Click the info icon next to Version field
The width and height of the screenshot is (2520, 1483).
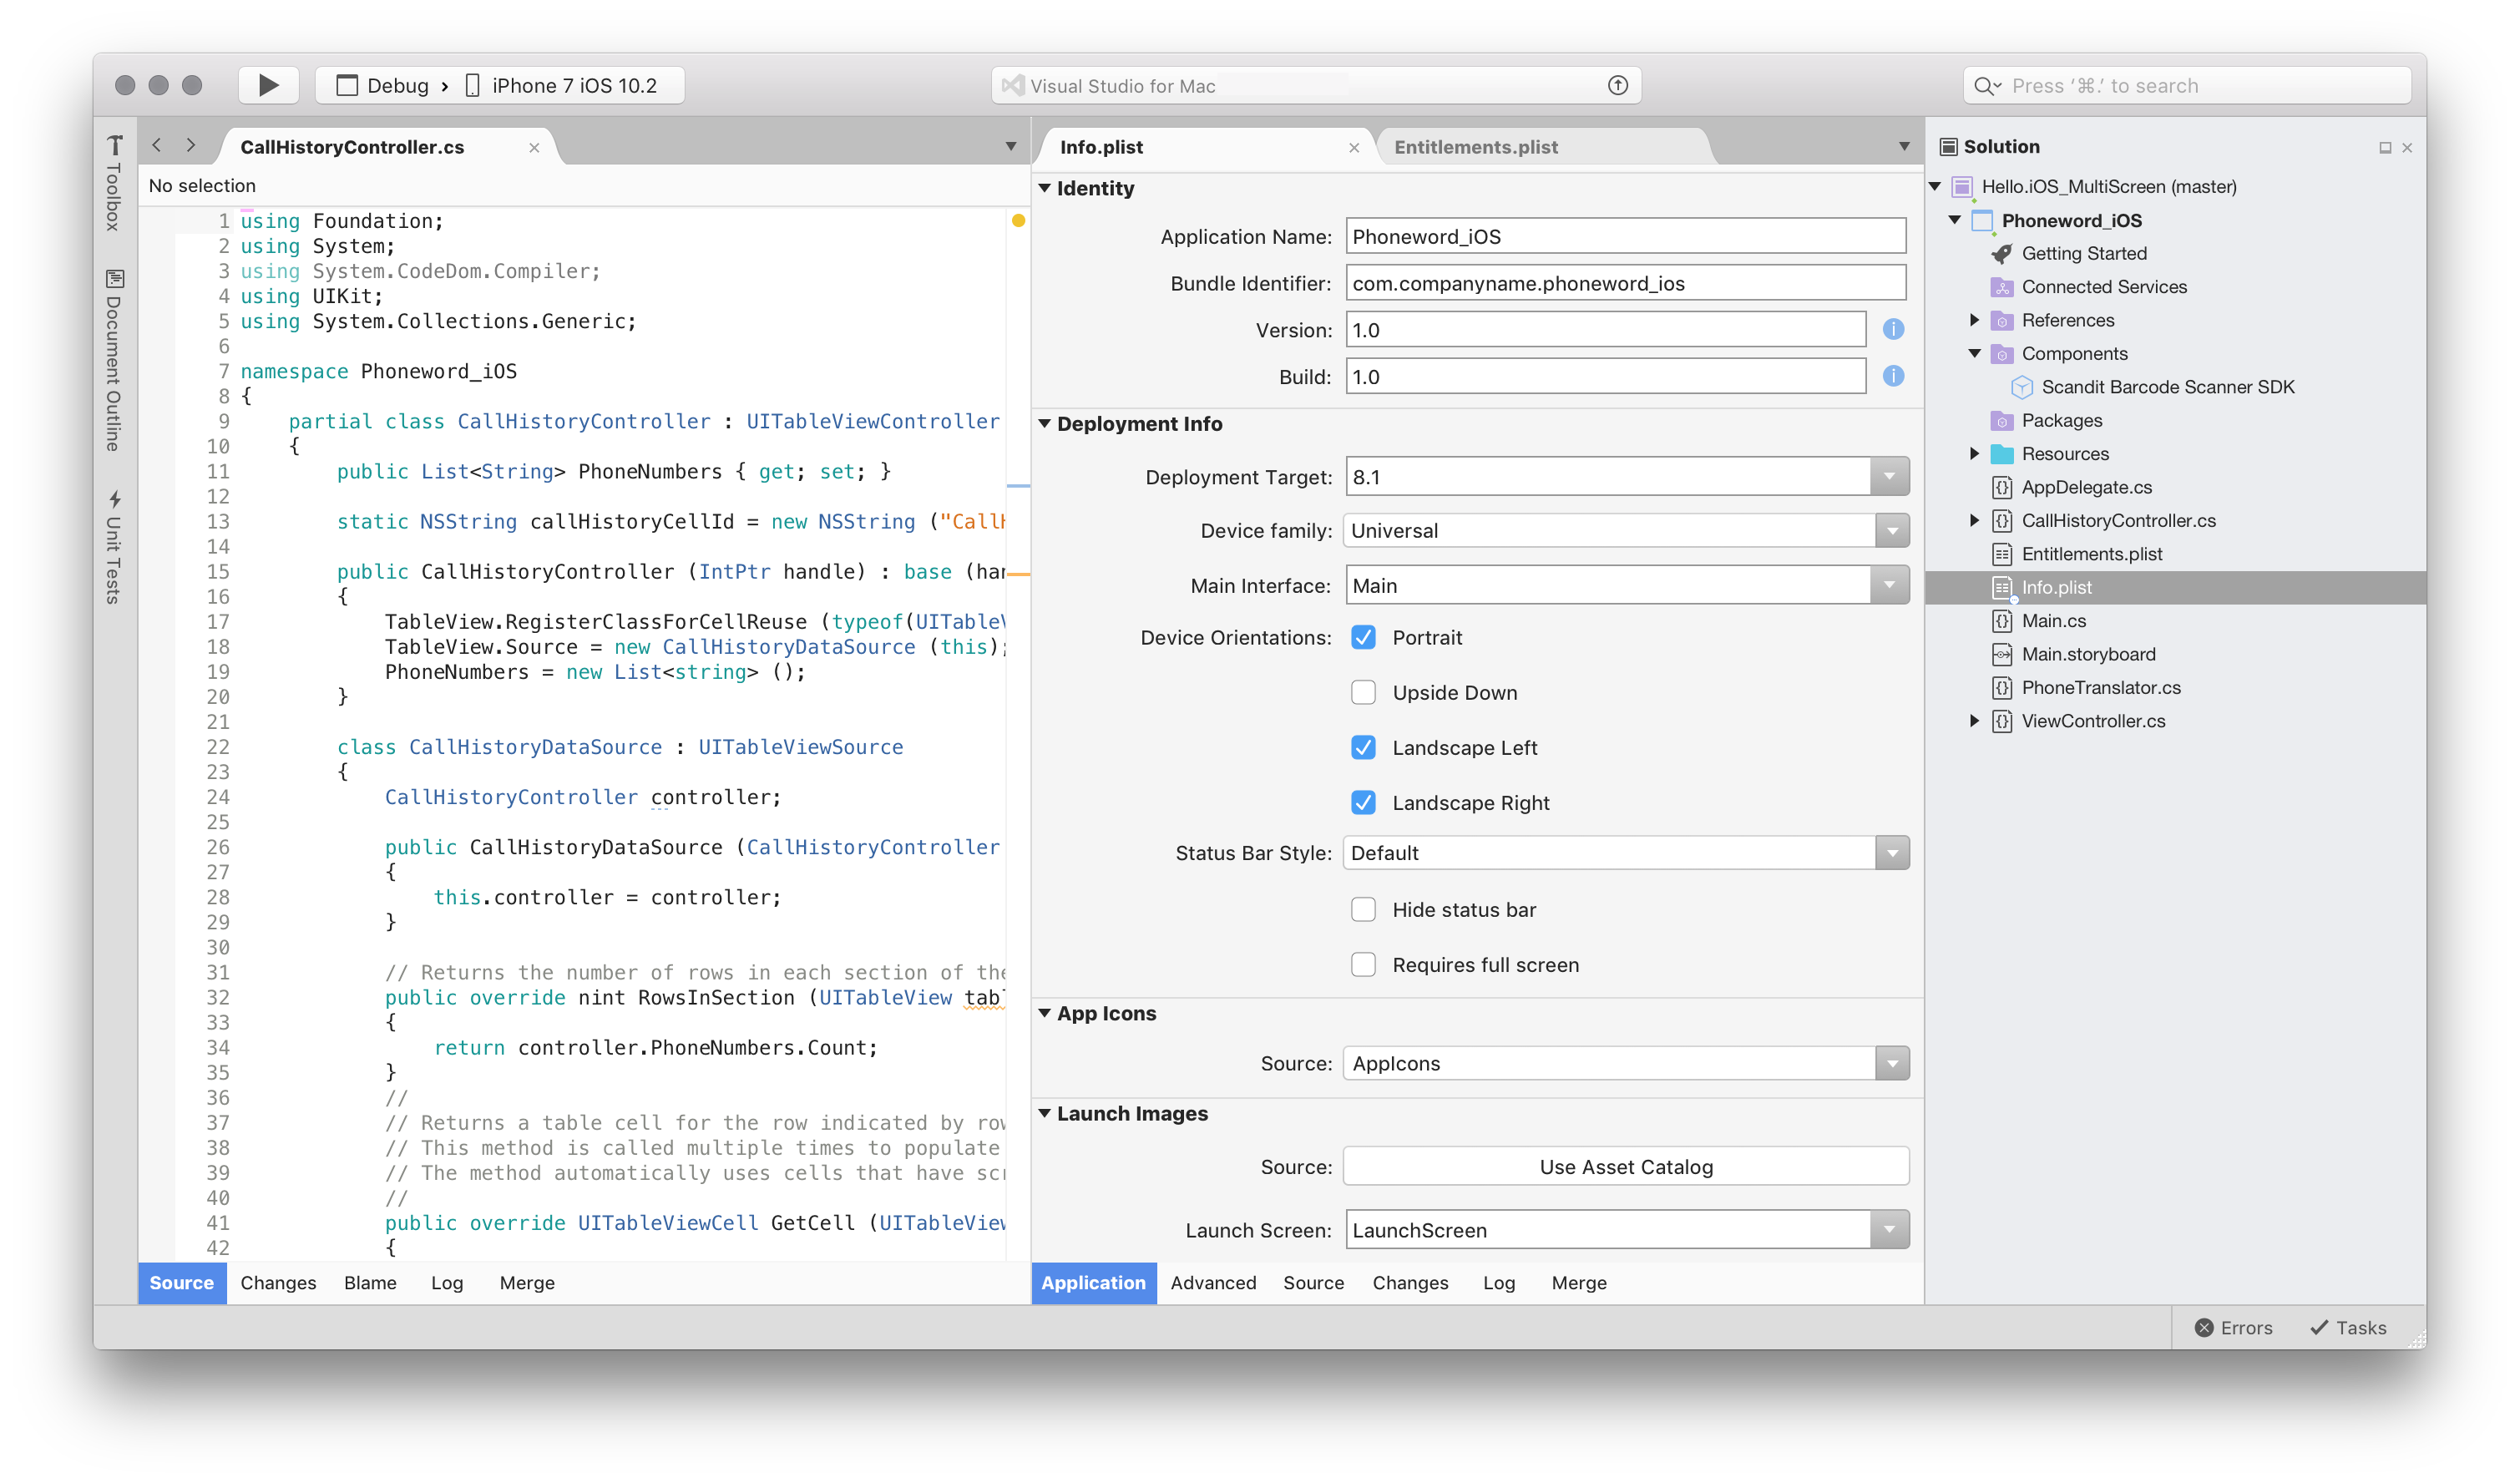coord(1892,330)
